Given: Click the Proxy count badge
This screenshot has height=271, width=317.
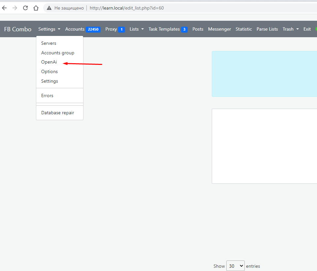Looking at the screenshot, I should click(121, 29).
